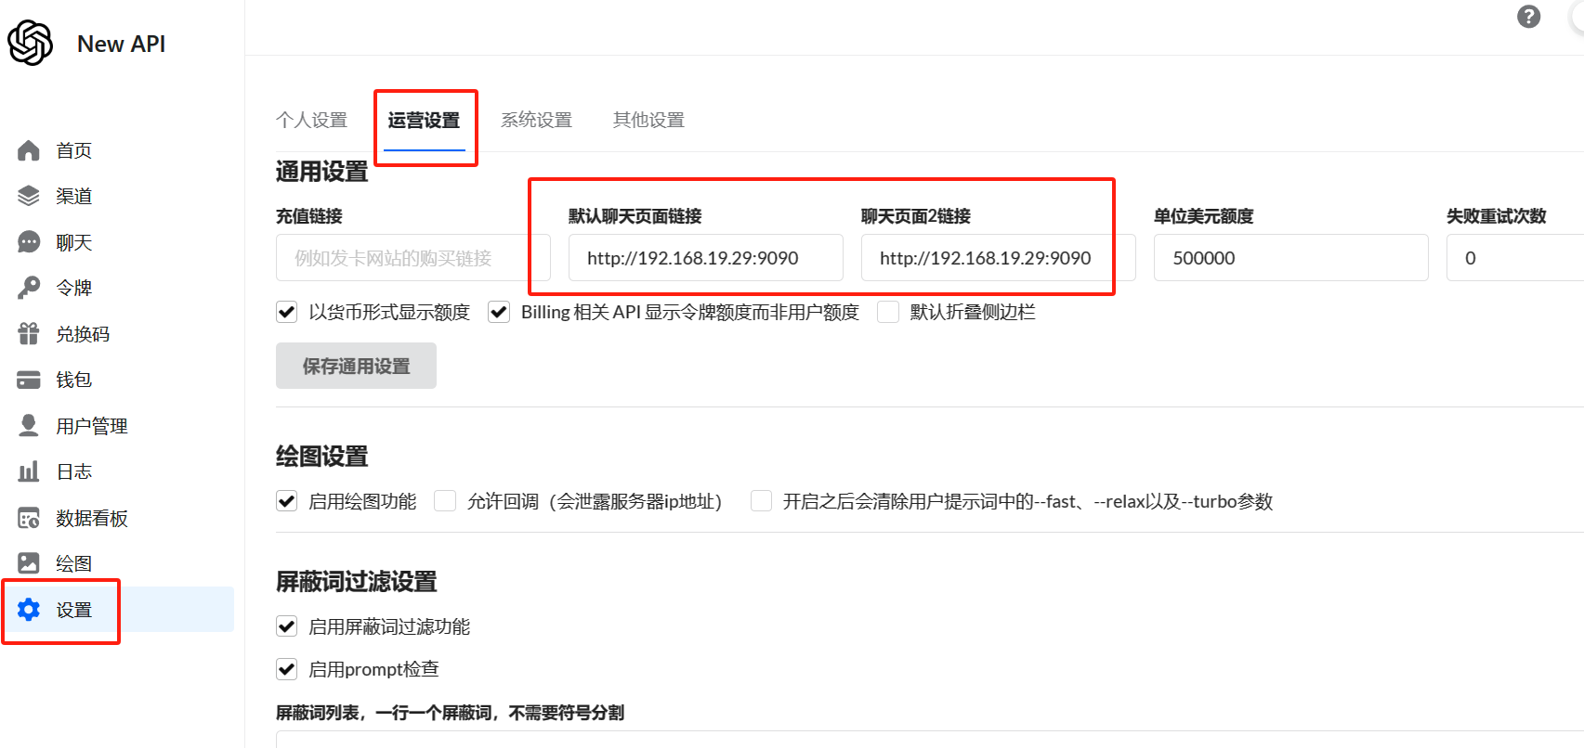Click the key icon beside 令牌
The image size is (1584, 748).
[x=29, y=288]
